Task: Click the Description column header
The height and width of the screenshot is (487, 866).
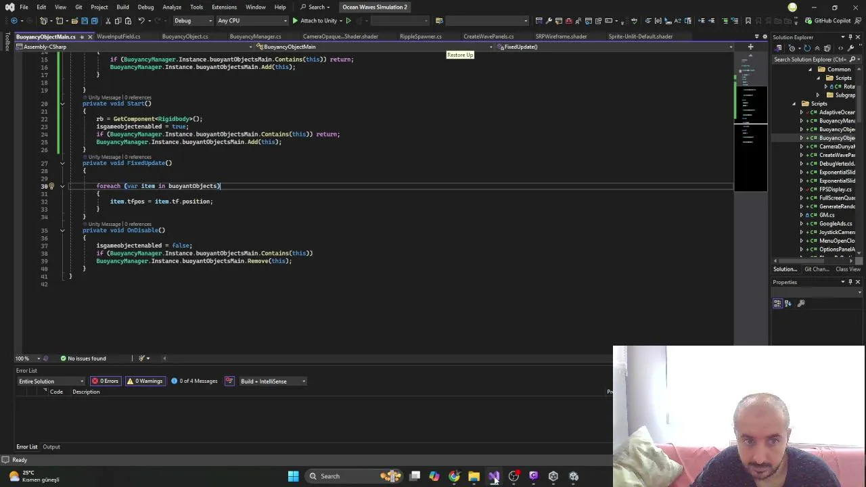Action: click(86, 392)
